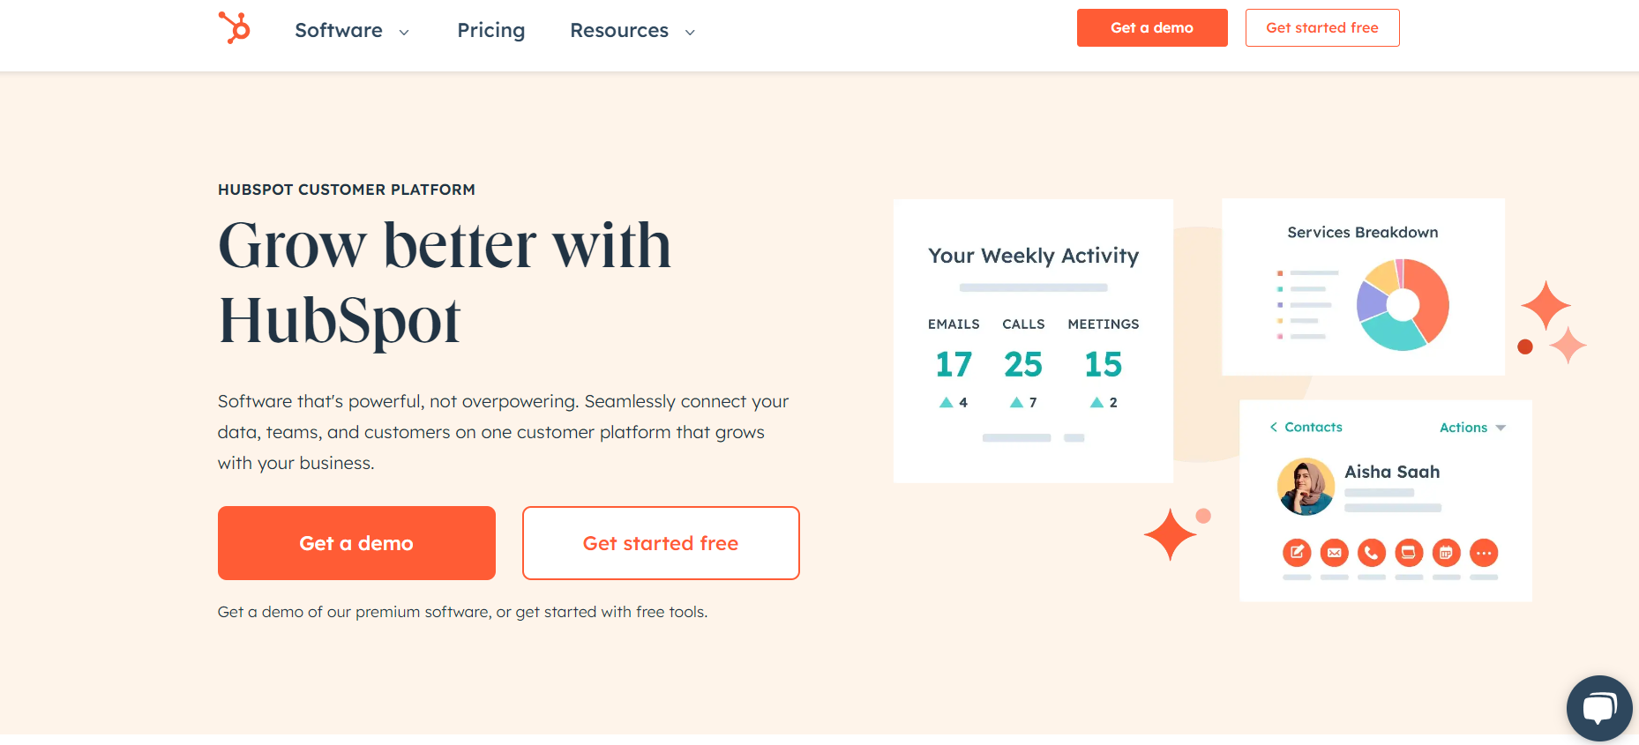Image resolution: width=1639 pixels, height=745 pixels.
Task: Click Aisha Saah's profile photo
Action: point(1306,487)
